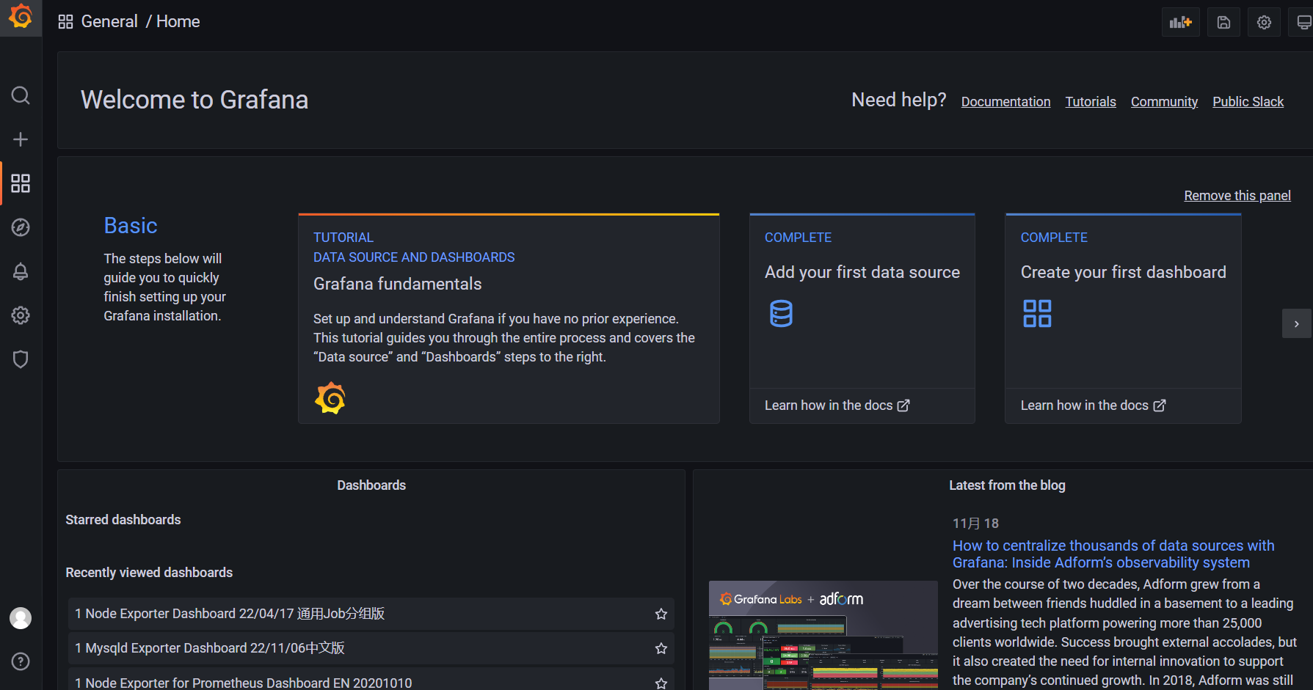Screen dimensions: 1313x690
Task: Open the Documentation help link
Action: click(x=1005, y=102)
